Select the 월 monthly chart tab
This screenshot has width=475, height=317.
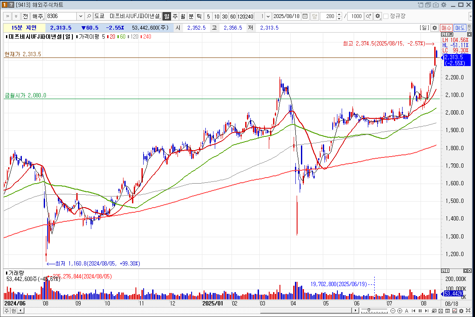click(183, 16)
